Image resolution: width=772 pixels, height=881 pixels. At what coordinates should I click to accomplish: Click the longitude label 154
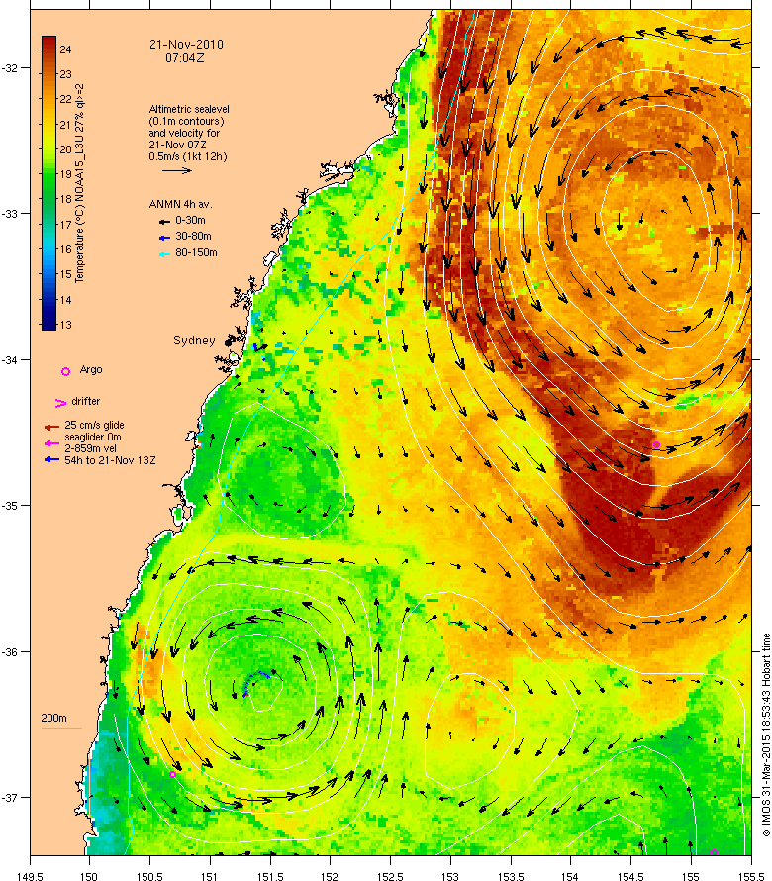click(570, 876)
